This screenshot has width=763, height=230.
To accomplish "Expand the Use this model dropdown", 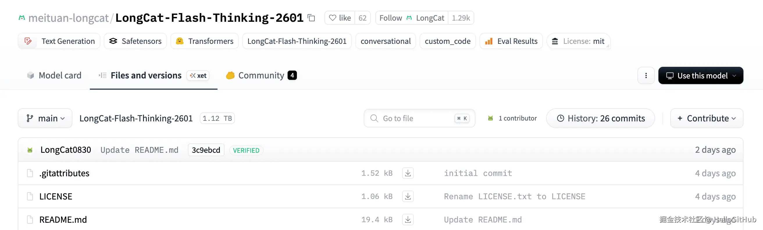I will 700,76.
